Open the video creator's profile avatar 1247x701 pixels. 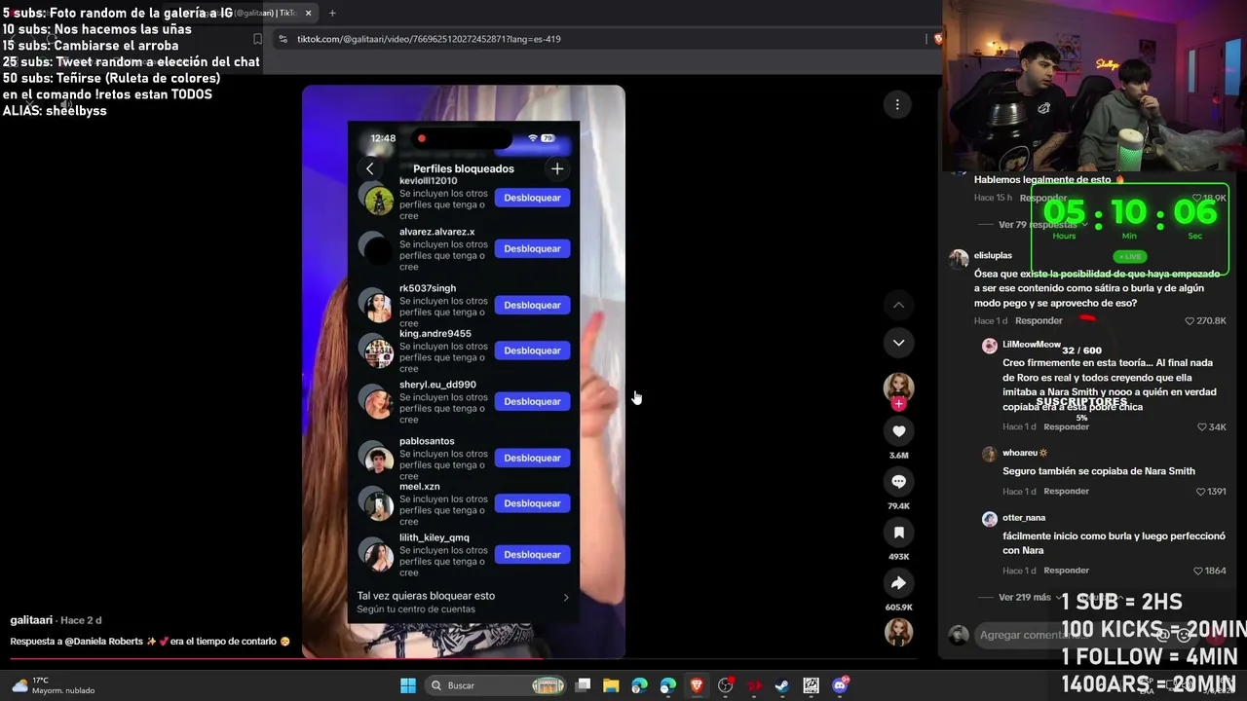click(x=898, y=387)
